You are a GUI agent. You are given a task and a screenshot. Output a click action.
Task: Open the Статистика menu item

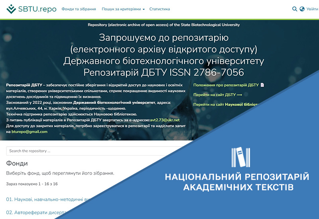coord(159,9)
